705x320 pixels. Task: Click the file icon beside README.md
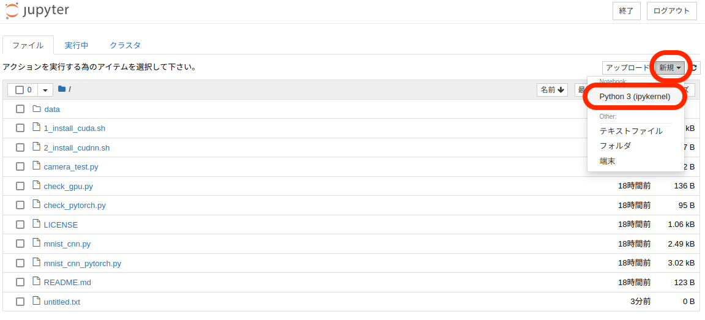point(37,282)
